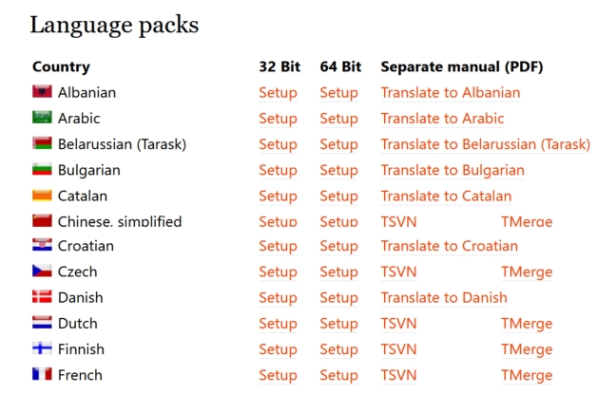This screenshot has width=616, height=413.
Task: Open the TMerge manual for Finnish
Action: pos(527,349)
